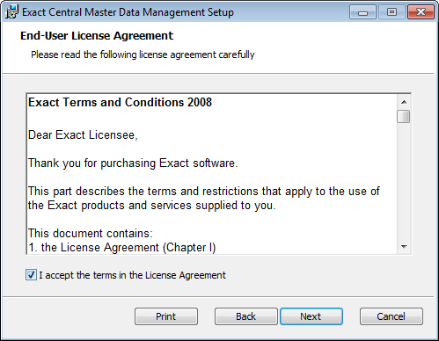
Task: Click the license text scrollbar thumb
Action: (404, 117)
